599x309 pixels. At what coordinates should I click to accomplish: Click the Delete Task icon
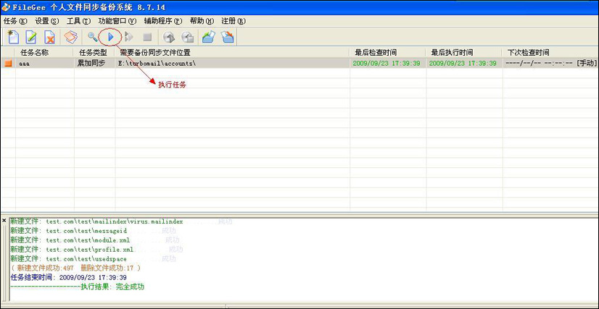[50, 37]
